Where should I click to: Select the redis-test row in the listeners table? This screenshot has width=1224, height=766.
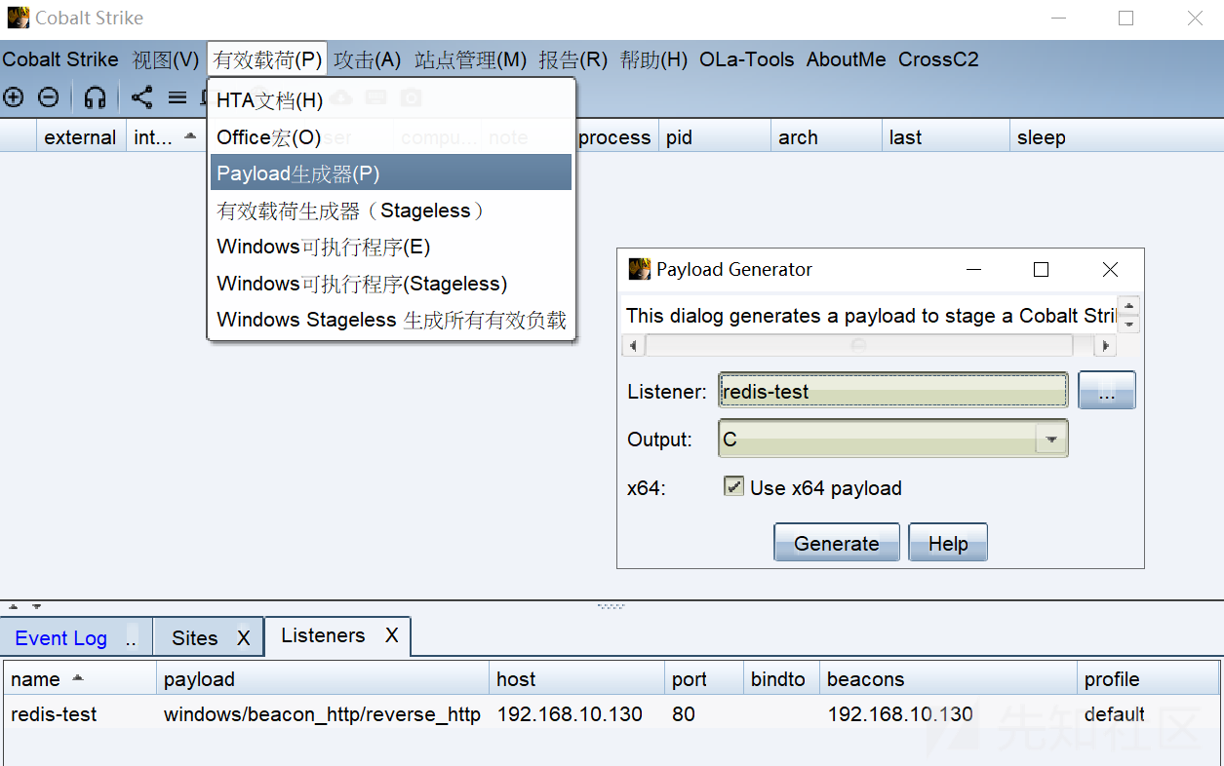tap(612, 714)
